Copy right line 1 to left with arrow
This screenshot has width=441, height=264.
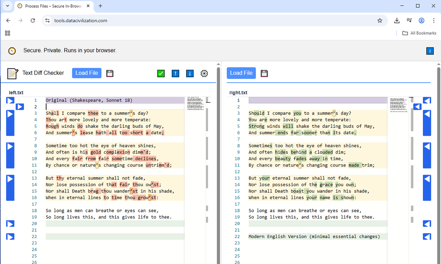point(427,100)
